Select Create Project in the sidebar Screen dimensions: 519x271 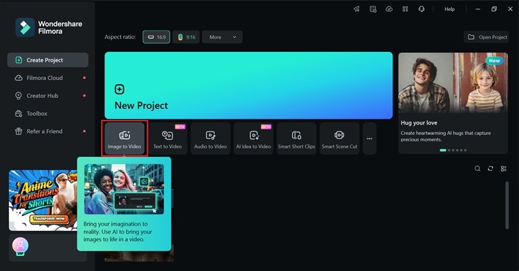point(48,60)
